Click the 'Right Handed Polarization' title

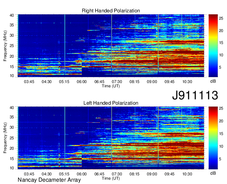pyautogui.click(x=111, y=11)
